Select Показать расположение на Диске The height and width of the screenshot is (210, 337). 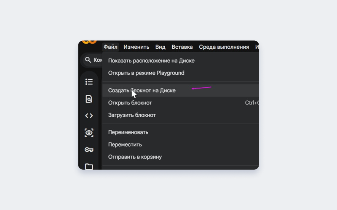(x=151, y=60)
